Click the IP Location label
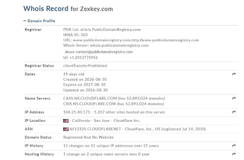The height and width of the screenshot is (160, 244). coord(35,121)
